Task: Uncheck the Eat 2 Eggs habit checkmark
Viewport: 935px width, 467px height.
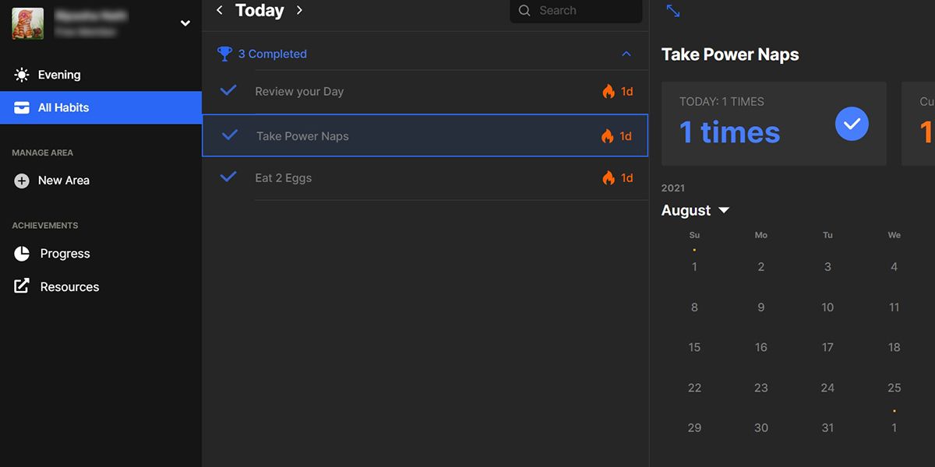Action: point(228,177)
